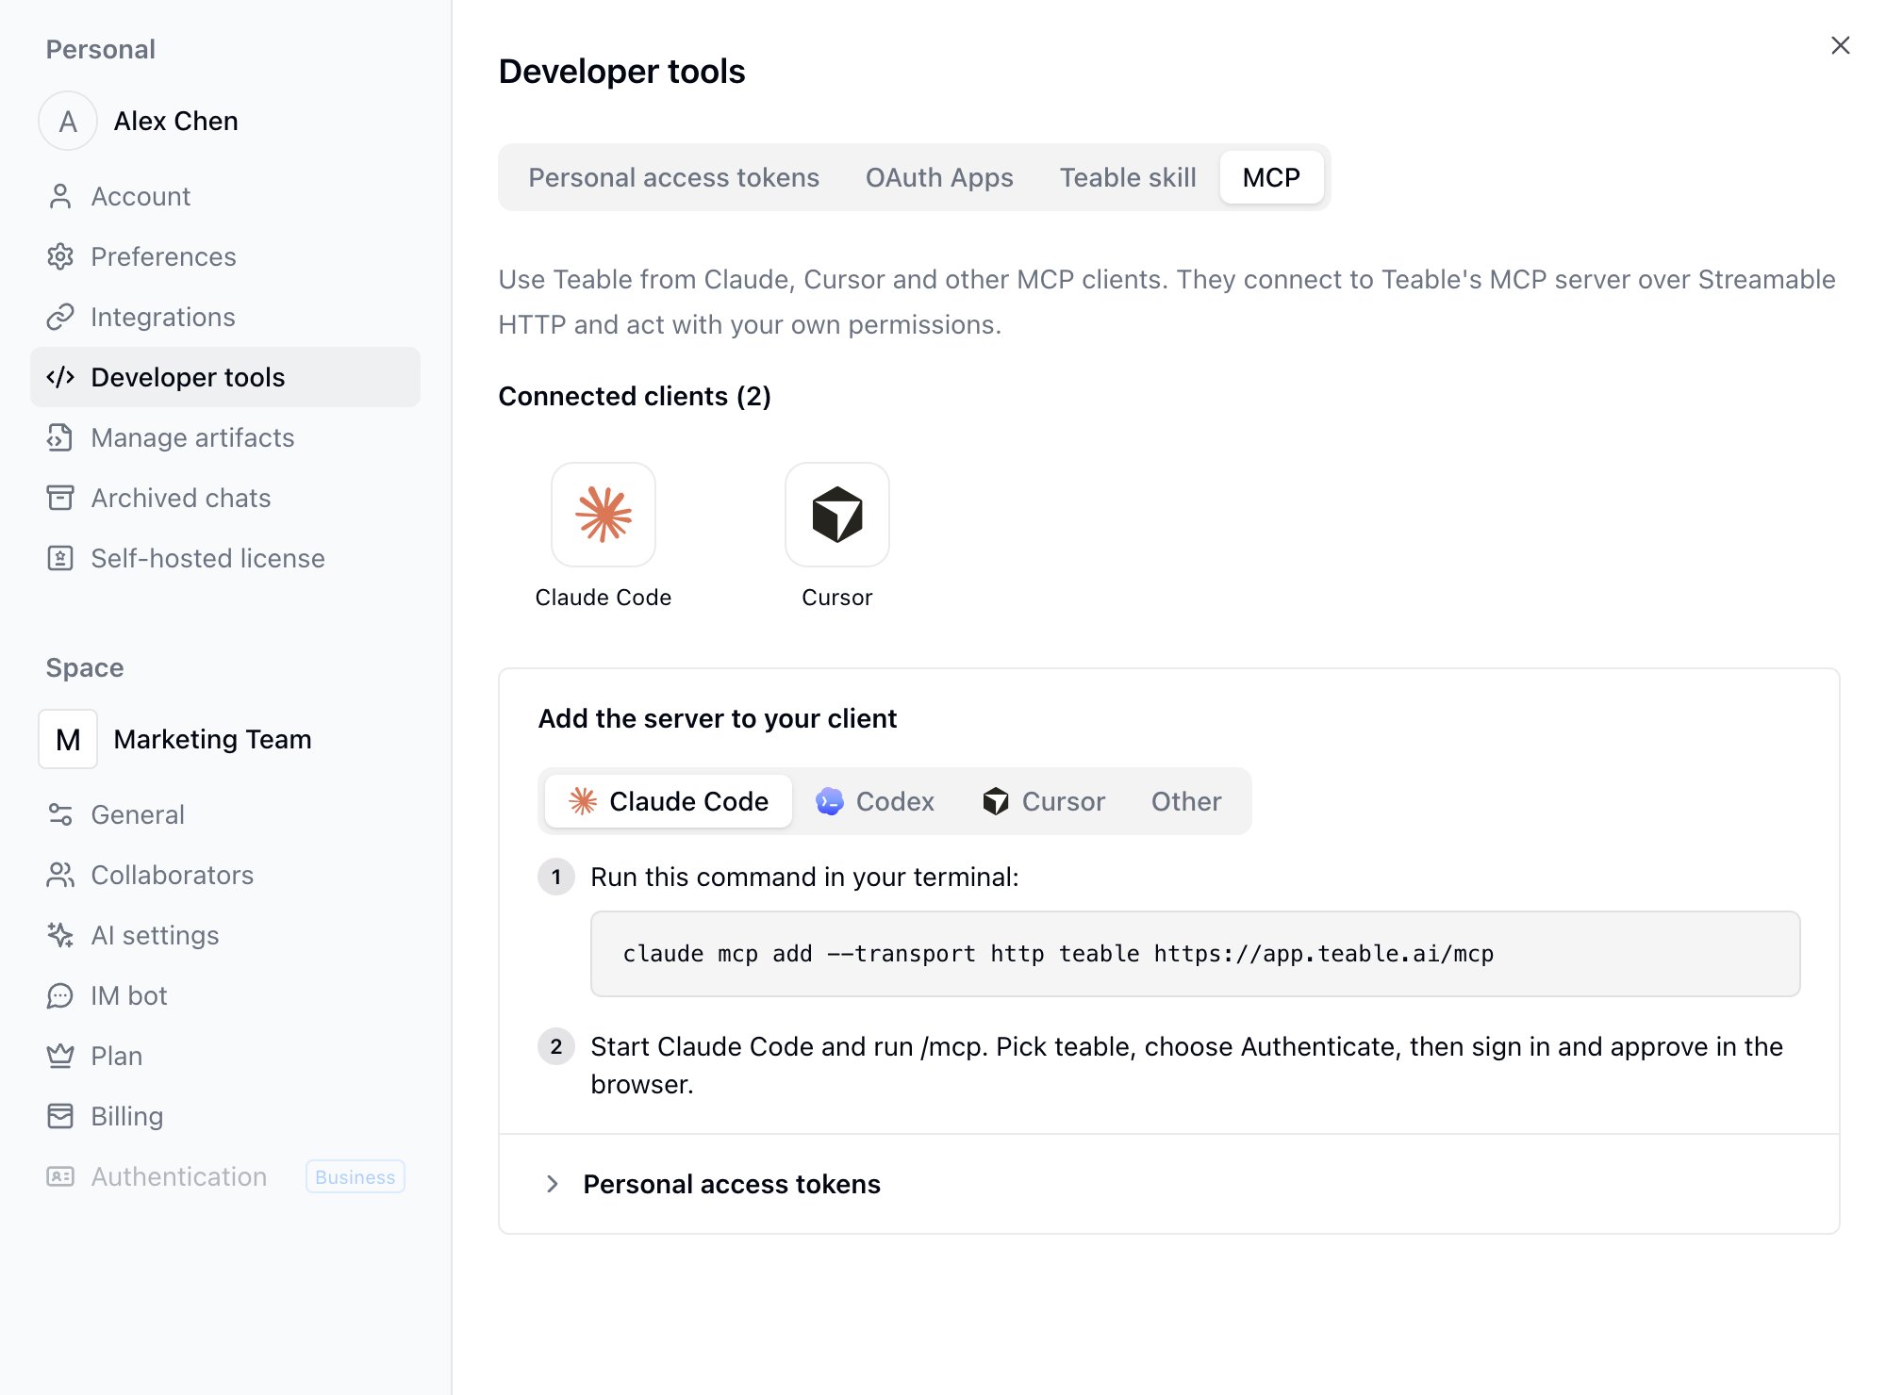This screenshot has width=1886, height=1395.
Task: View Archived chats
Action: 225,498
